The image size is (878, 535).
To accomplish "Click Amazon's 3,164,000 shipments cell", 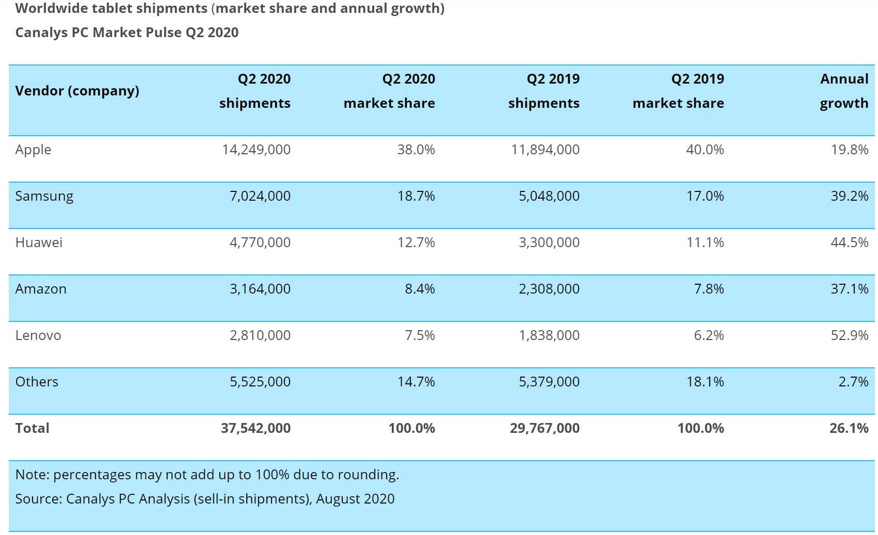I will point(260,289).
